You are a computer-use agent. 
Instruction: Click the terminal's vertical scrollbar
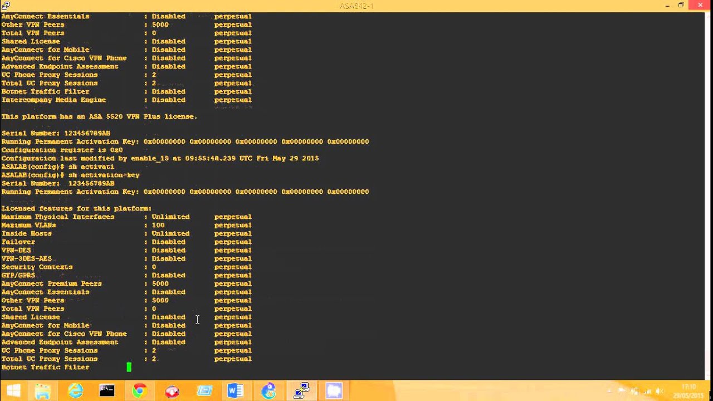pos(709,195)
